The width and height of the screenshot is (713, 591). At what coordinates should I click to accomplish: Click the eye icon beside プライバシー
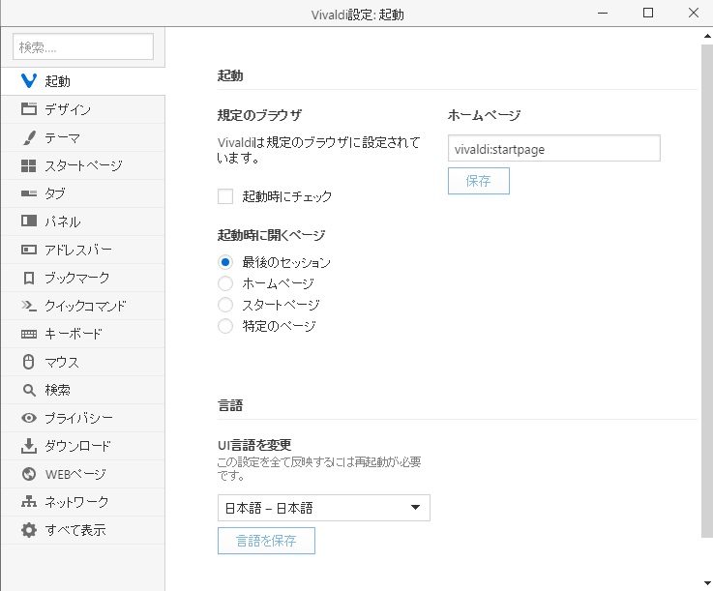(29, 418)
